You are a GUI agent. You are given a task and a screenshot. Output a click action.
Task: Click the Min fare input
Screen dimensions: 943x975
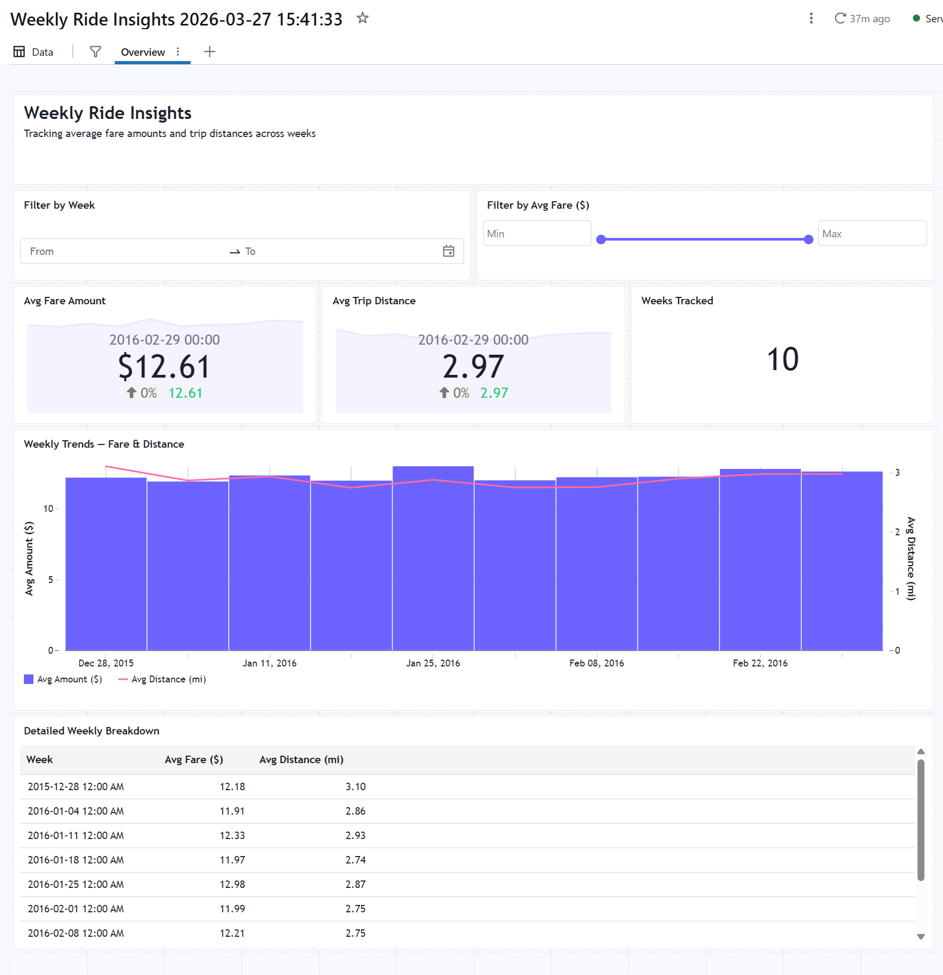(537, 234)
